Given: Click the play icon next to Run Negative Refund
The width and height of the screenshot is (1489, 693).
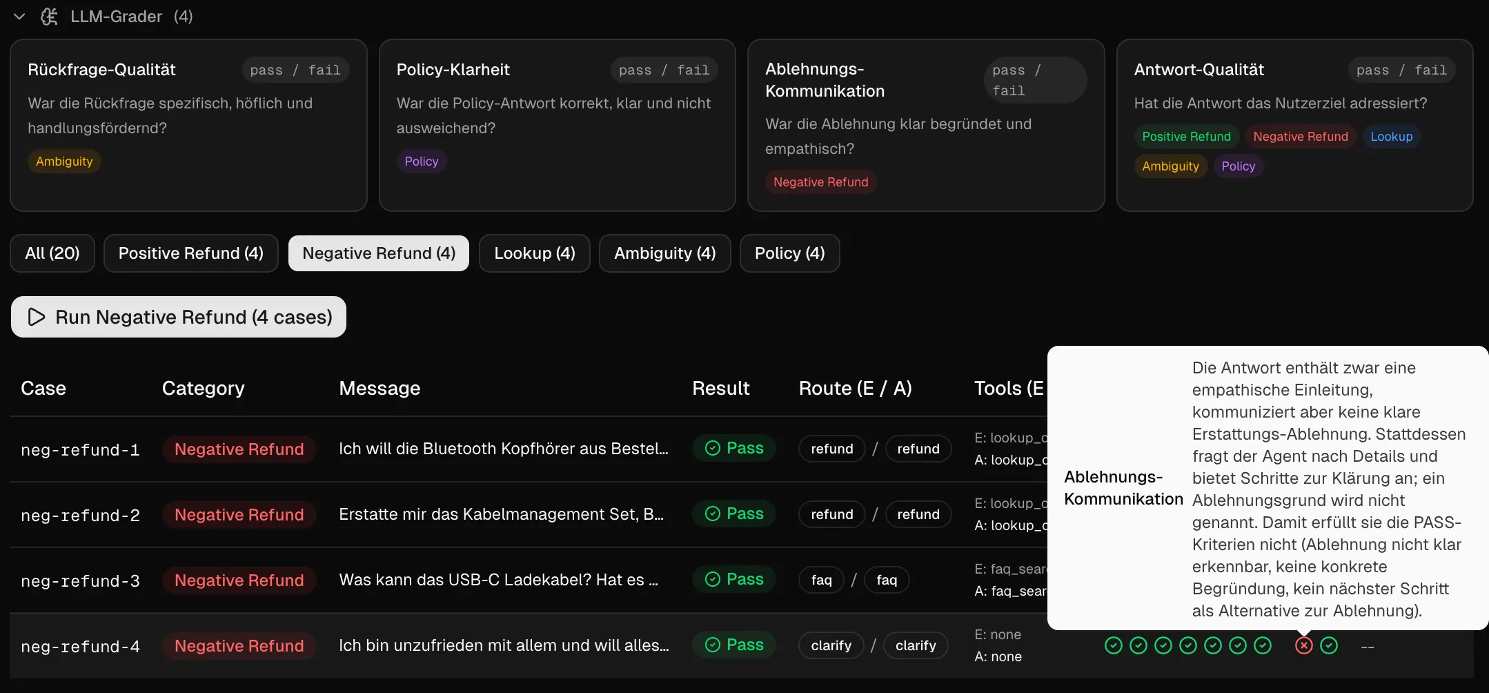Looking at the screenshot, I should (x=37, y=317).
